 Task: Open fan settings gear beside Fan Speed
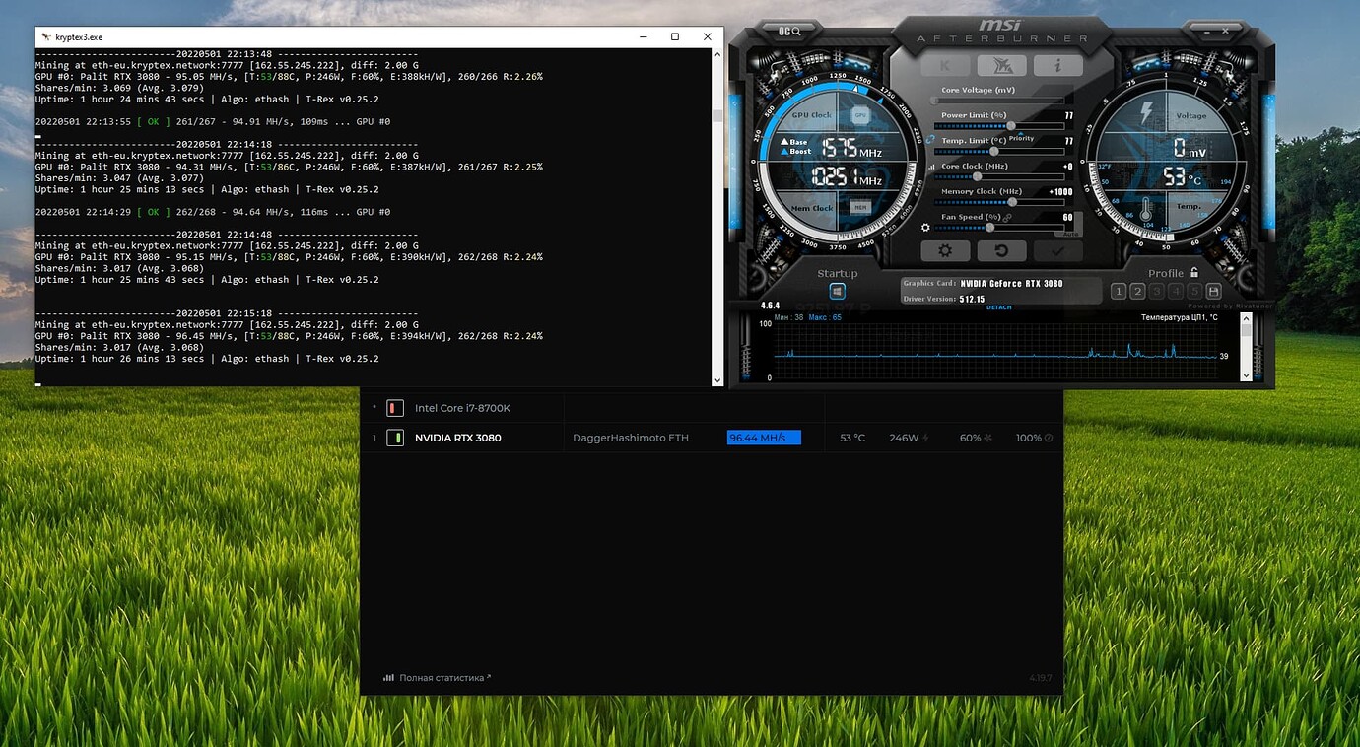[924, 228]
